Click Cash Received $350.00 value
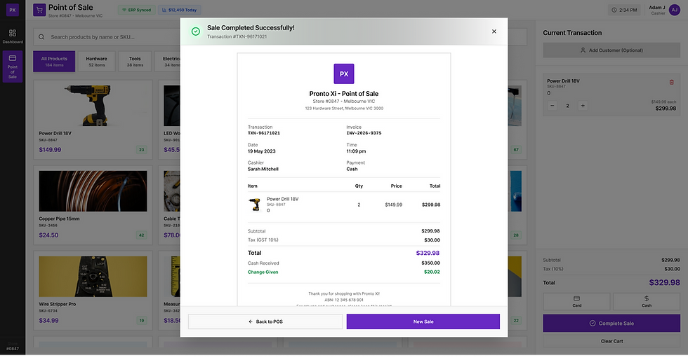The width and height of the screenshot is (688, 360). pos(430,263)
